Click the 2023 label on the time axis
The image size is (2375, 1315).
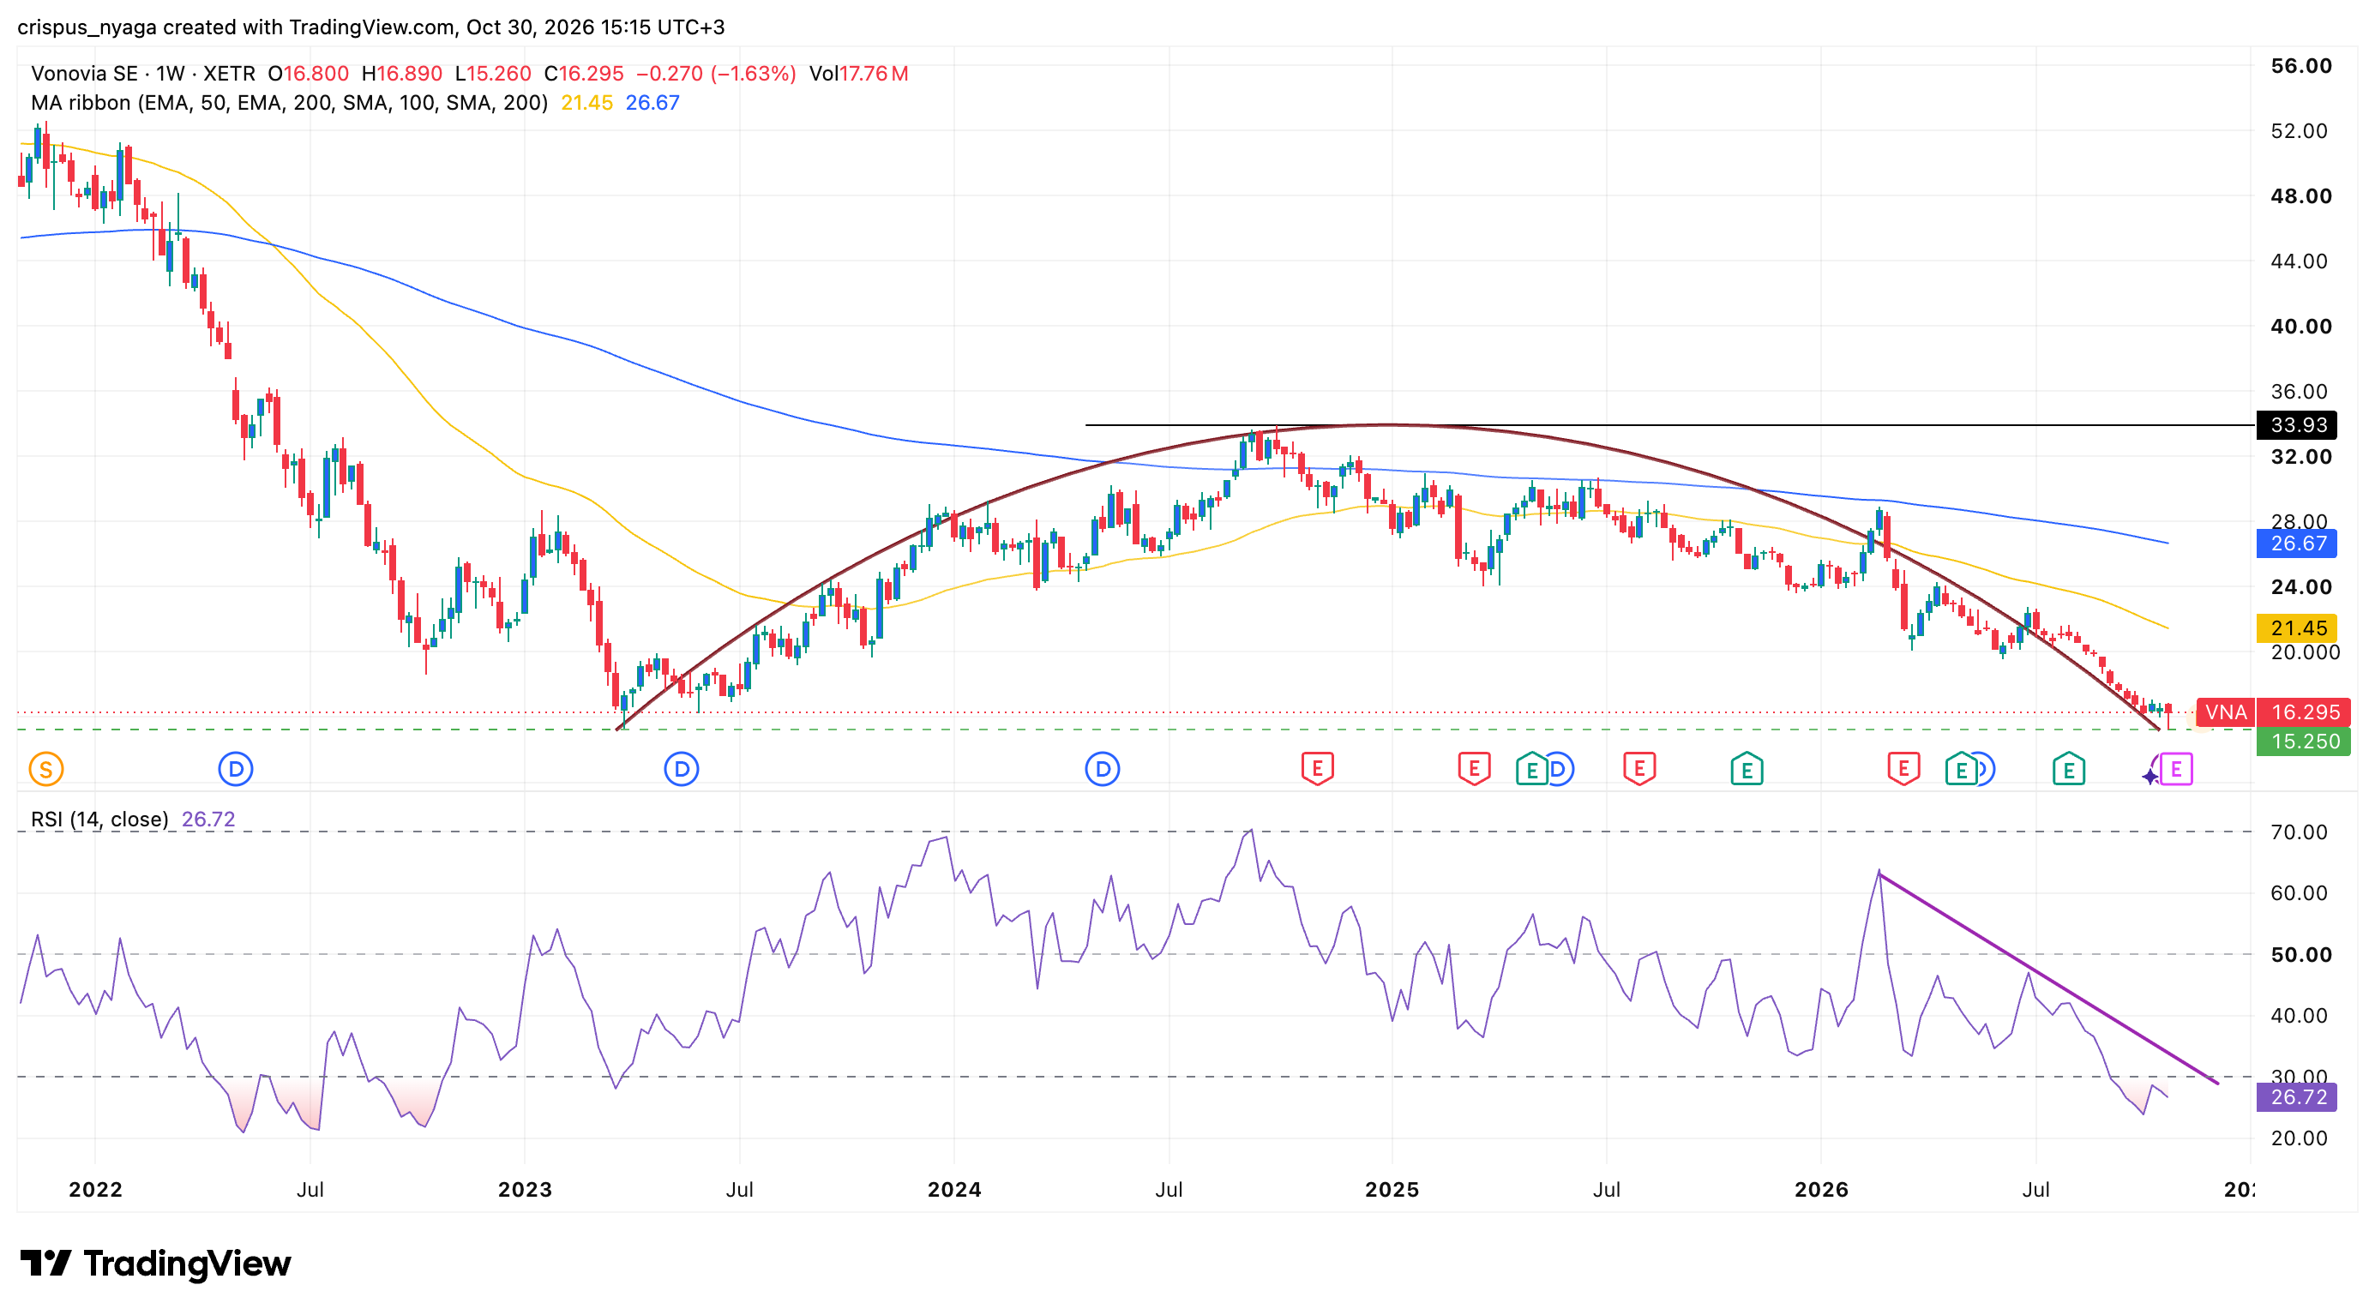pyautogui.click(x=525, y=1190)
